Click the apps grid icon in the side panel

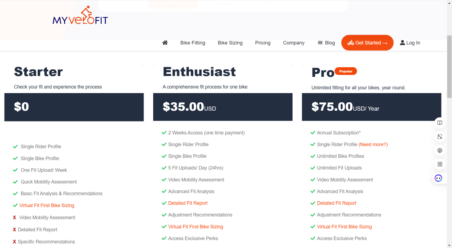439,164
